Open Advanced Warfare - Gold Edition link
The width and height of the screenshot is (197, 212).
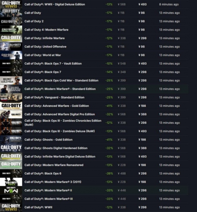(x=57, y=106)
